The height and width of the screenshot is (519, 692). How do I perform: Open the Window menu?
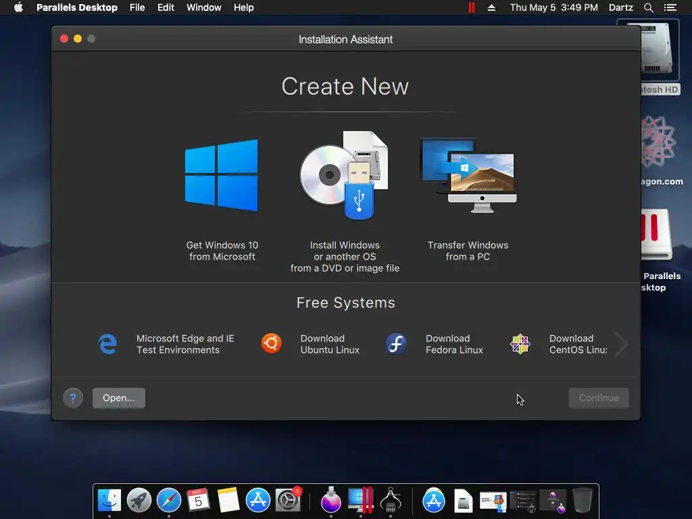(204, 7)
